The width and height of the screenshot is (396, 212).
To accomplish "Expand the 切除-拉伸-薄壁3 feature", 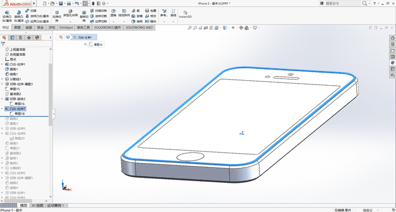I will (x=2, y=84).
